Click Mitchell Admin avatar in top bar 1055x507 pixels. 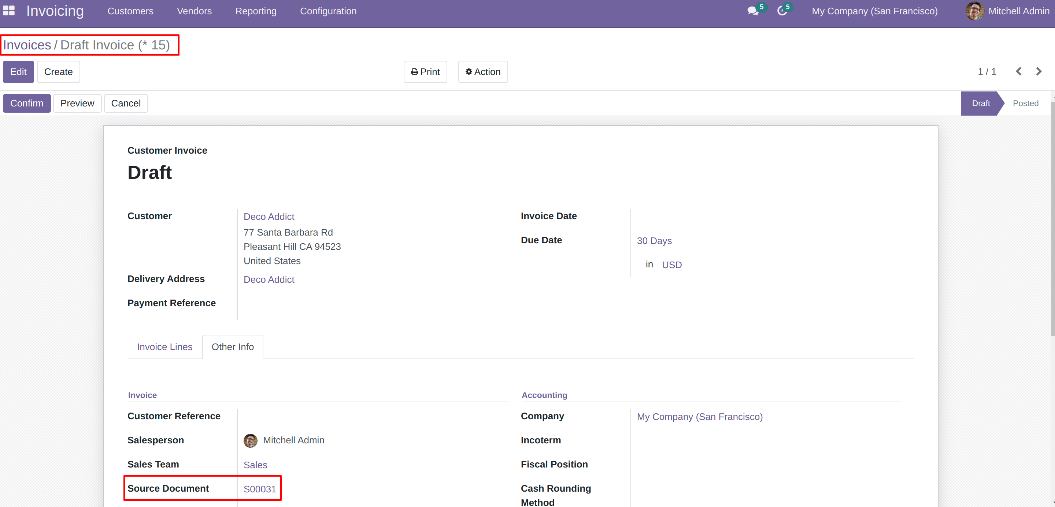point(975,11)
